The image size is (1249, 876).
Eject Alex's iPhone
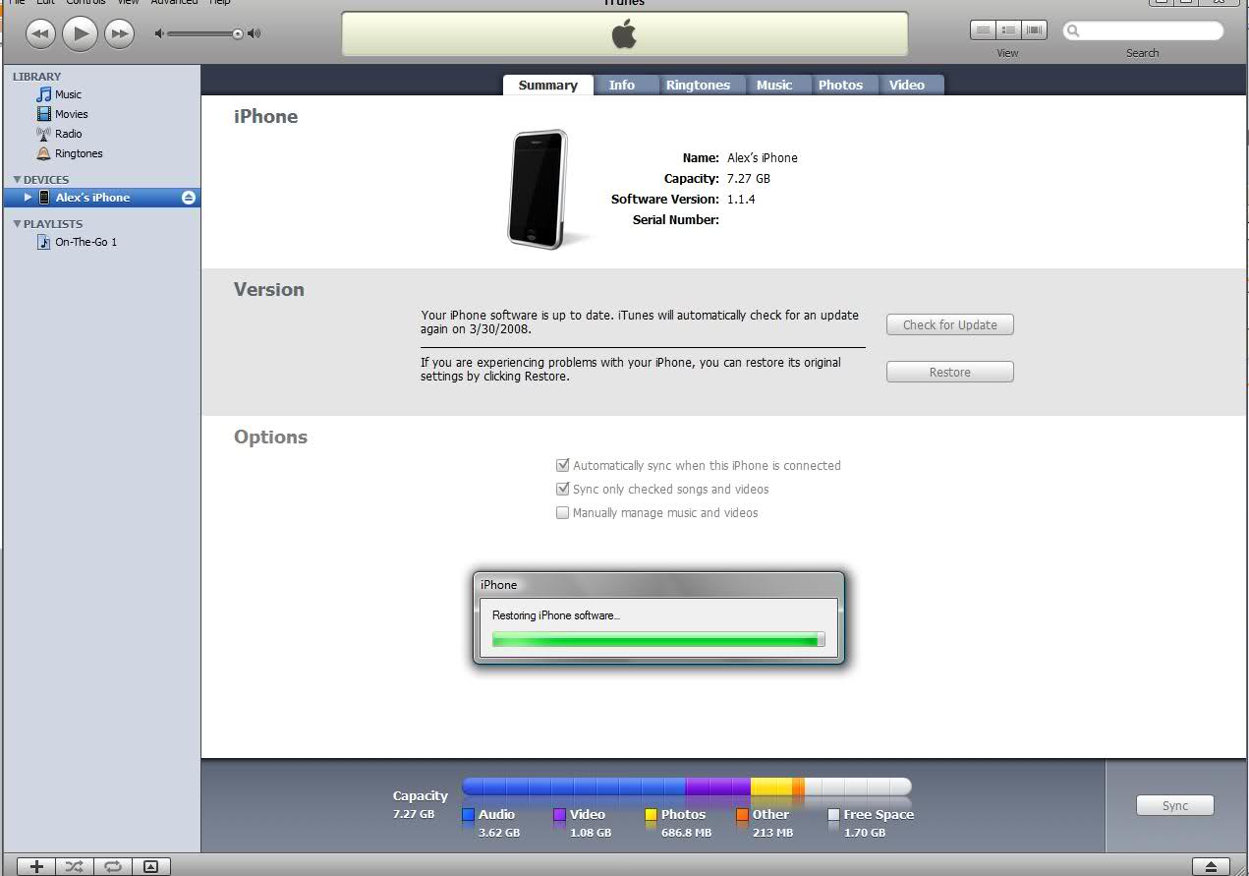(189, 198)
